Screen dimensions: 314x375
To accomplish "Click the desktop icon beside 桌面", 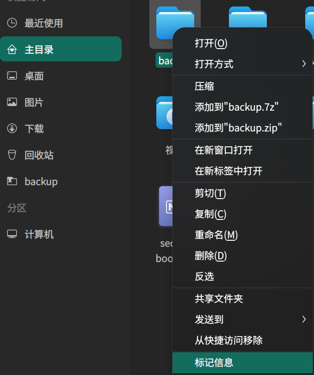I will point(12,76).
